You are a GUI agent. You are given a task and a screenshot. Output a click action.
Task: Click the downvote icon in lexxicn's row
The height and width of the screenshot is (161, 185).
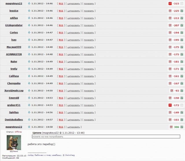pos(170,11)
